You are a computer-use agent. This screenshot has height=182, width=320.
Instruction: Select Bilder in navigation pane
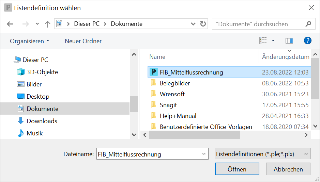[x=34, y=84]
